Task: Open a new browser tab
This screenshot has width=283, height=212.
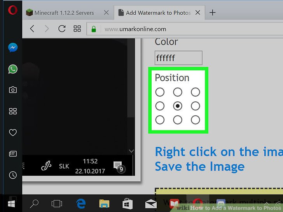Action: (212, 12)
